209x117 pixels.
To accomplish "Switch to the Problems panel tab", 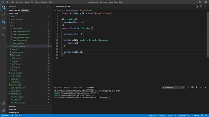I will point(58,87).
